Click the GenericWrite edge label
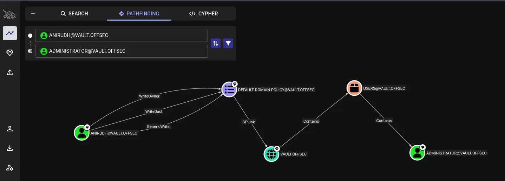The height and width of the screenshot is (181, 505). (x=158, y=126)
